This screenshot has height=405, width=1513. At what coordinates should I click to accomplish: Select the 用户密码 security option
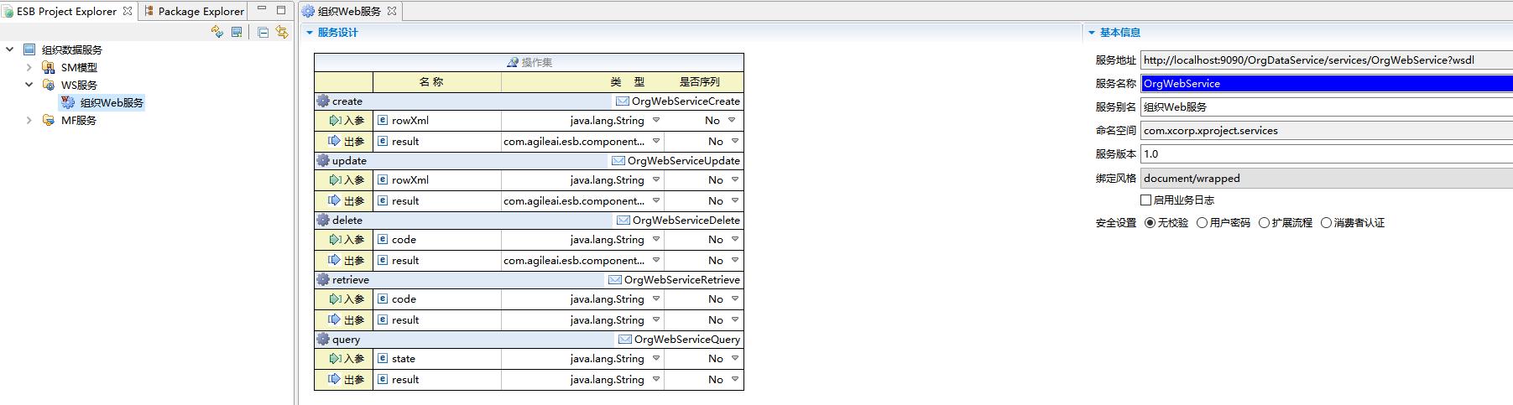(1203, 222)
